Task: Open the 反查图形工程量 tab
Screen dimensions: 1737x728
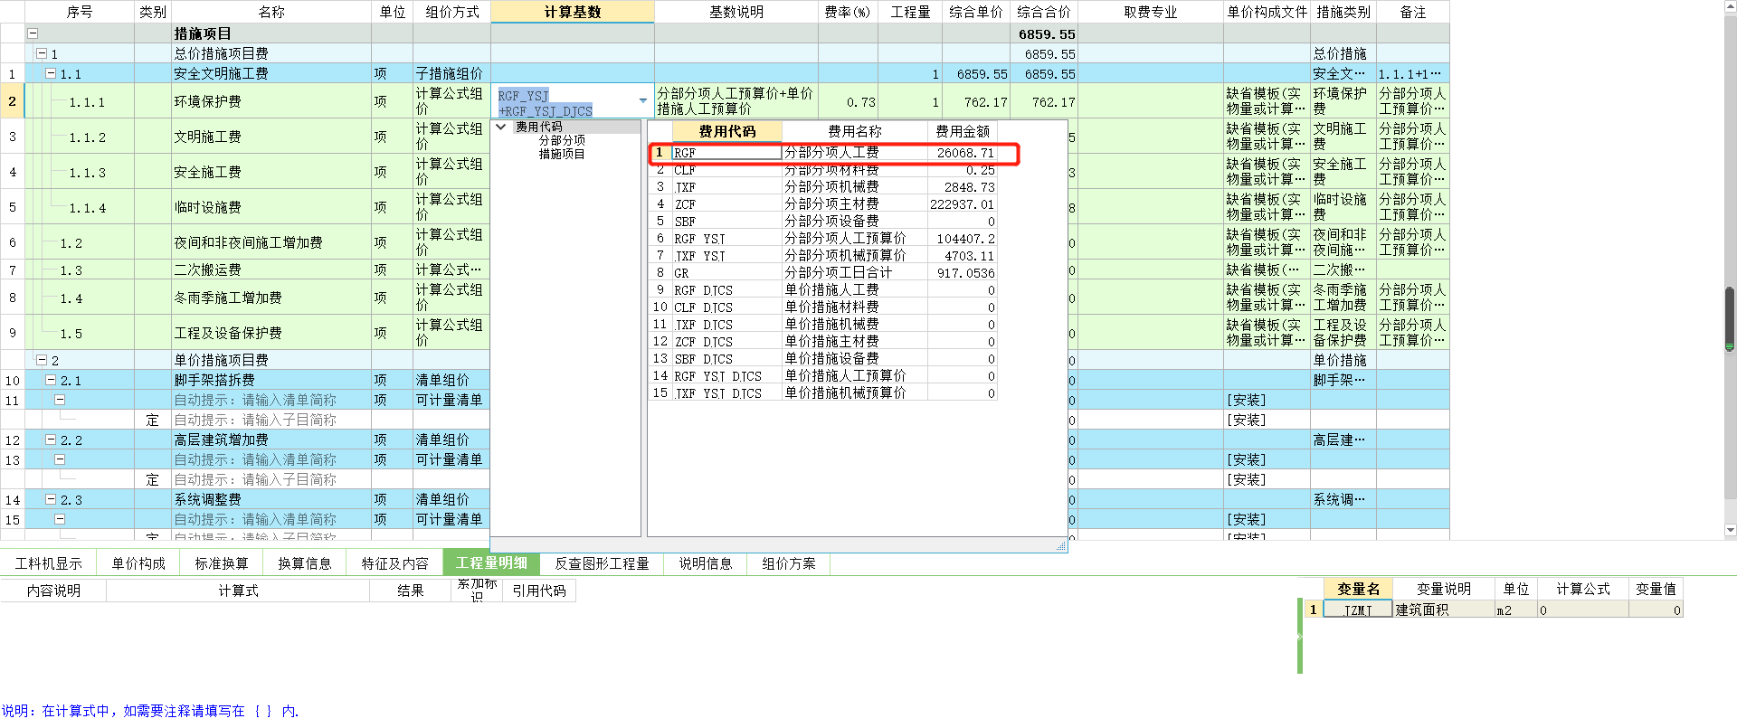Action: pyautogui.click(x=602, y=563)
